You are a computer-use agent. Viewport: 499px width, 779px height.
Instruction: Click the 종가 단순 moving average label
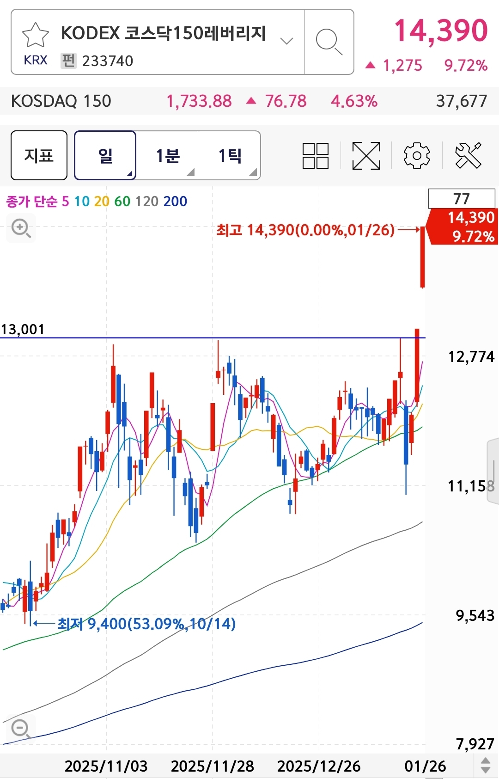tap(32, 202)
